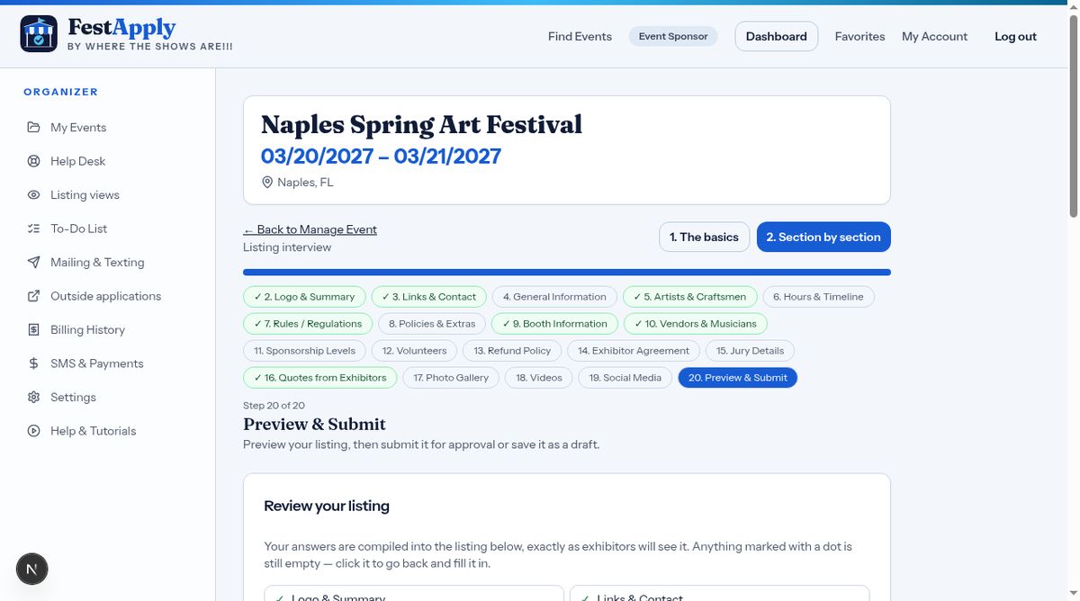The height and width of the screenshot is (601, 1080).
Task: Click the Help Desk lifebuoy icon
Action: tap(33, 161)
